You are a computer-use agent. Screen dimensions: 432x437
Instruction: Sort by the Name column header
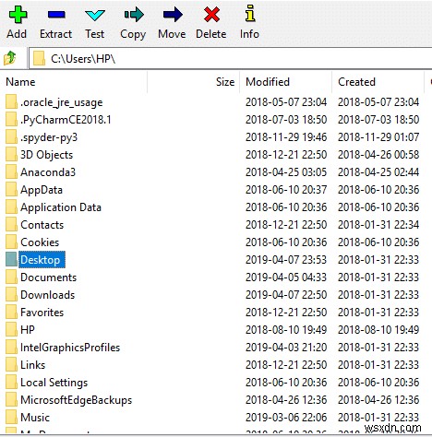pos(20,82)
